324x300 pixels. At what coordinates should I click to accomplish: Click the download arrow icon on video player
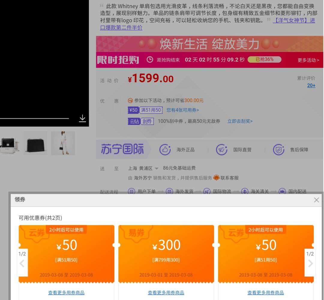coord(82,118)
